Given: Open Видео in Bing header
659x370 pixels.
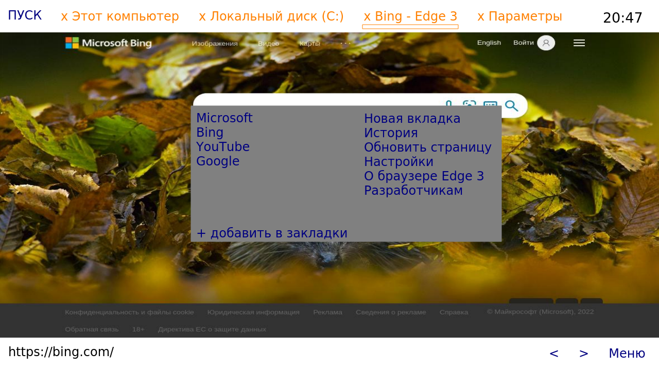Looking at the screenshot, I should [268, 44].
